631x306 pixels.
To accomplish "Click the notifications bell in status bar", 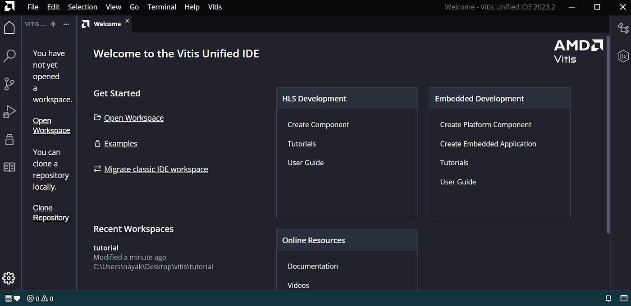I will click(608, 298).
